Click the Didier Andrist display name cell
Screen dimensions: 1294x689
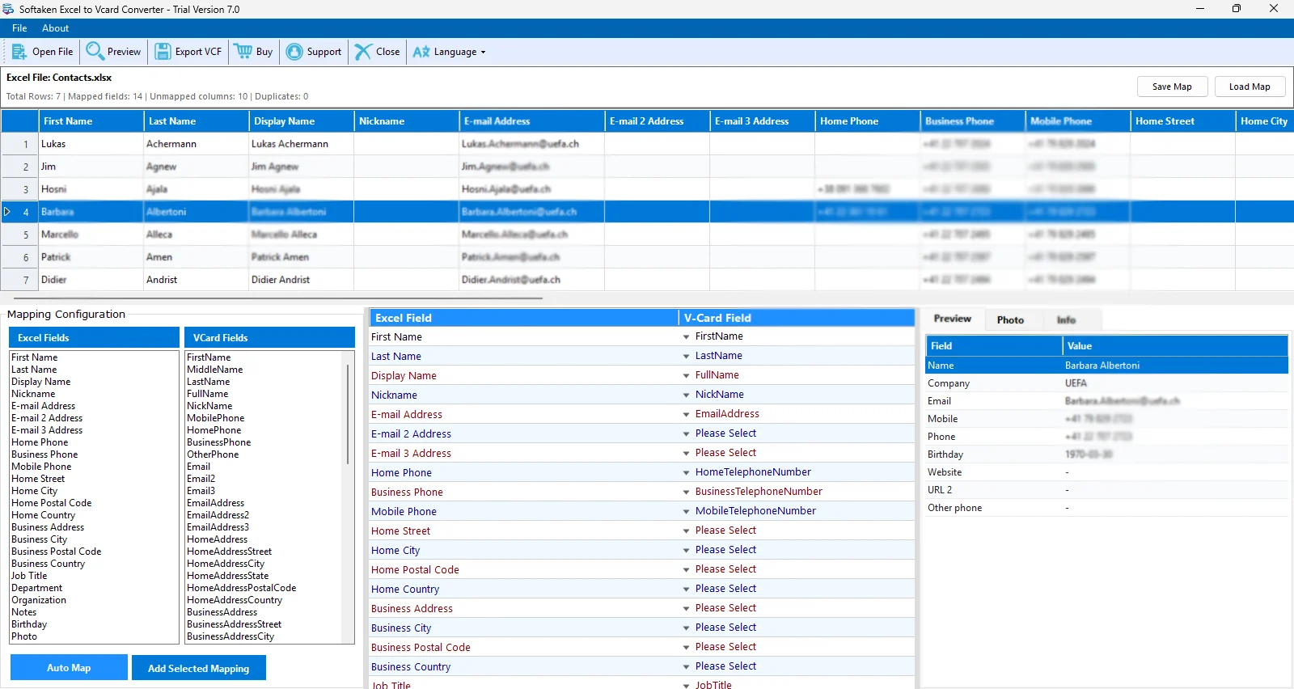302,280
